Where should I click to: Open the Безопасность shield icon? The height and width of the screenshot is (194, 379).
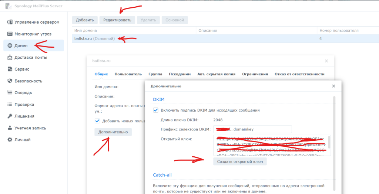tap(10, 81)
